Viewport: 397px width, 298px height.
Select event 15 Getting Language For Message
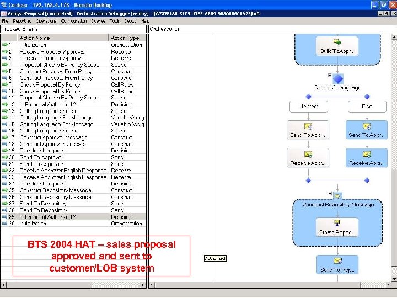tap(73, 124)
